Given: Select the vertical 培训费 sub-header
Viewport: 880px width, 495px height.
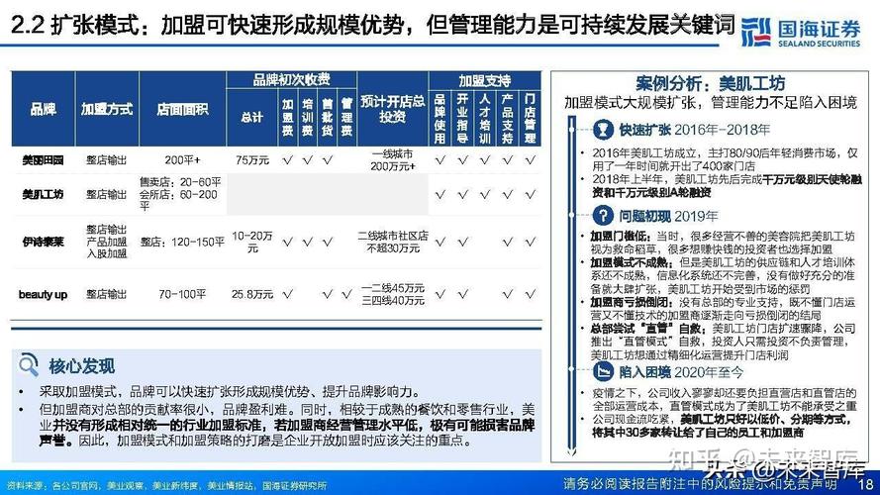Looking at the screenshot, I should coord(307,118).
